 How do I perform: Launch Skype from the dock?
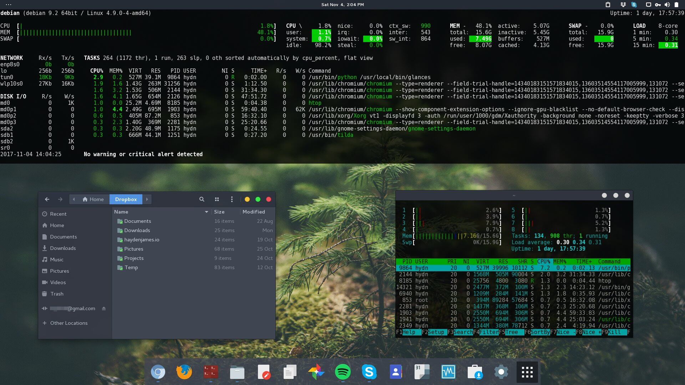click(x=369, y=372)
